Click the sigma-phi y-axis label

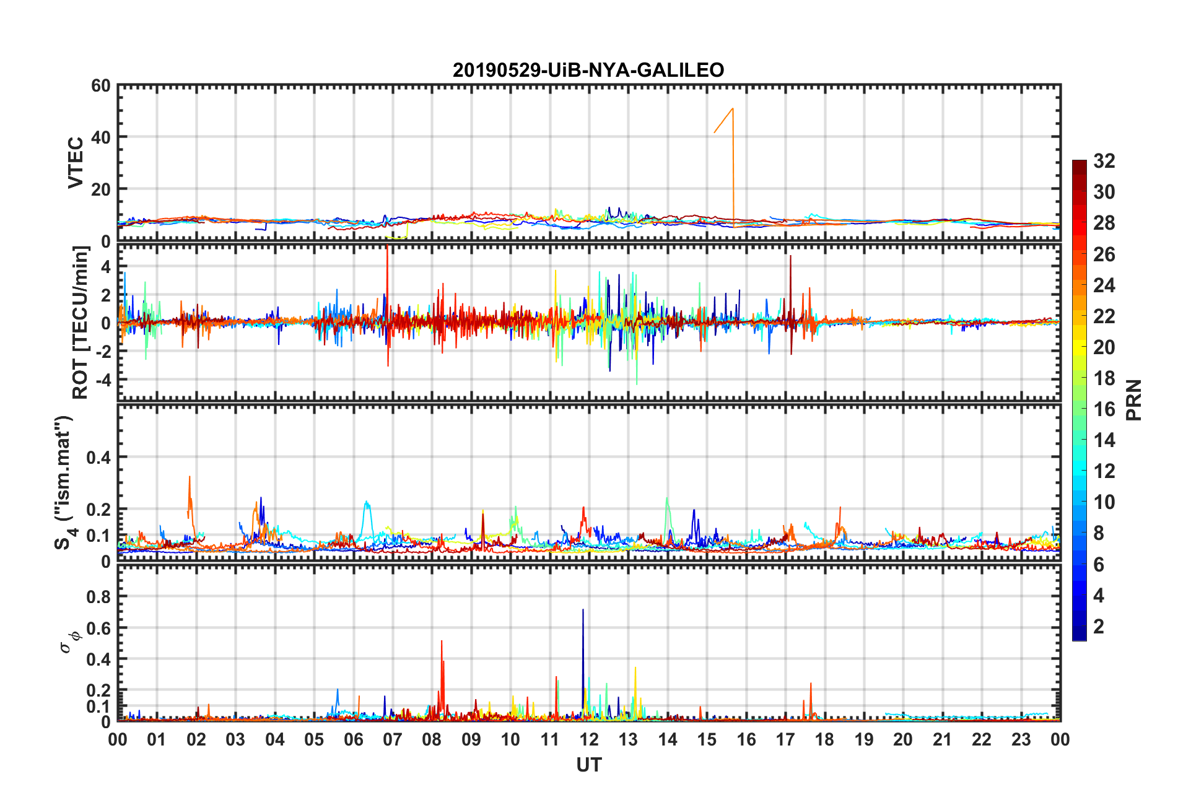tap(69, 641)
